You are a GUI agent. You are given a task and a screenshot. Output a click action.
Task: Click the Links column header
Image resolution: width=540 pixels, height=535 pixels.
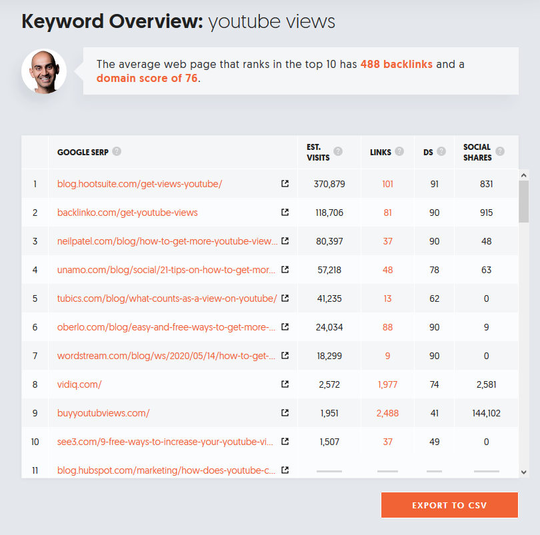(381, 152)
